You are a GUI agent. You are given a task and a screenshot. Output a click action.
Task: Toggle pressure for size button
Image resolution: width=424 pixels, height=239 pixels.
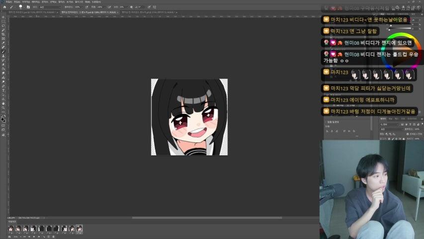click(x=149, y=7)
